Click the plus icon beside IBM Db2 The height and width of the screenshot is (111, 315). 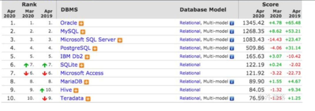[87, 57]
